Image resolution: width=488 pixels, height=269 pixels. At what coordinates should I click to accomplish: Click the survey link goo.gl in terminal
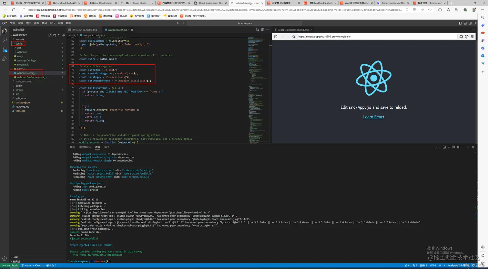pos(97,255)
